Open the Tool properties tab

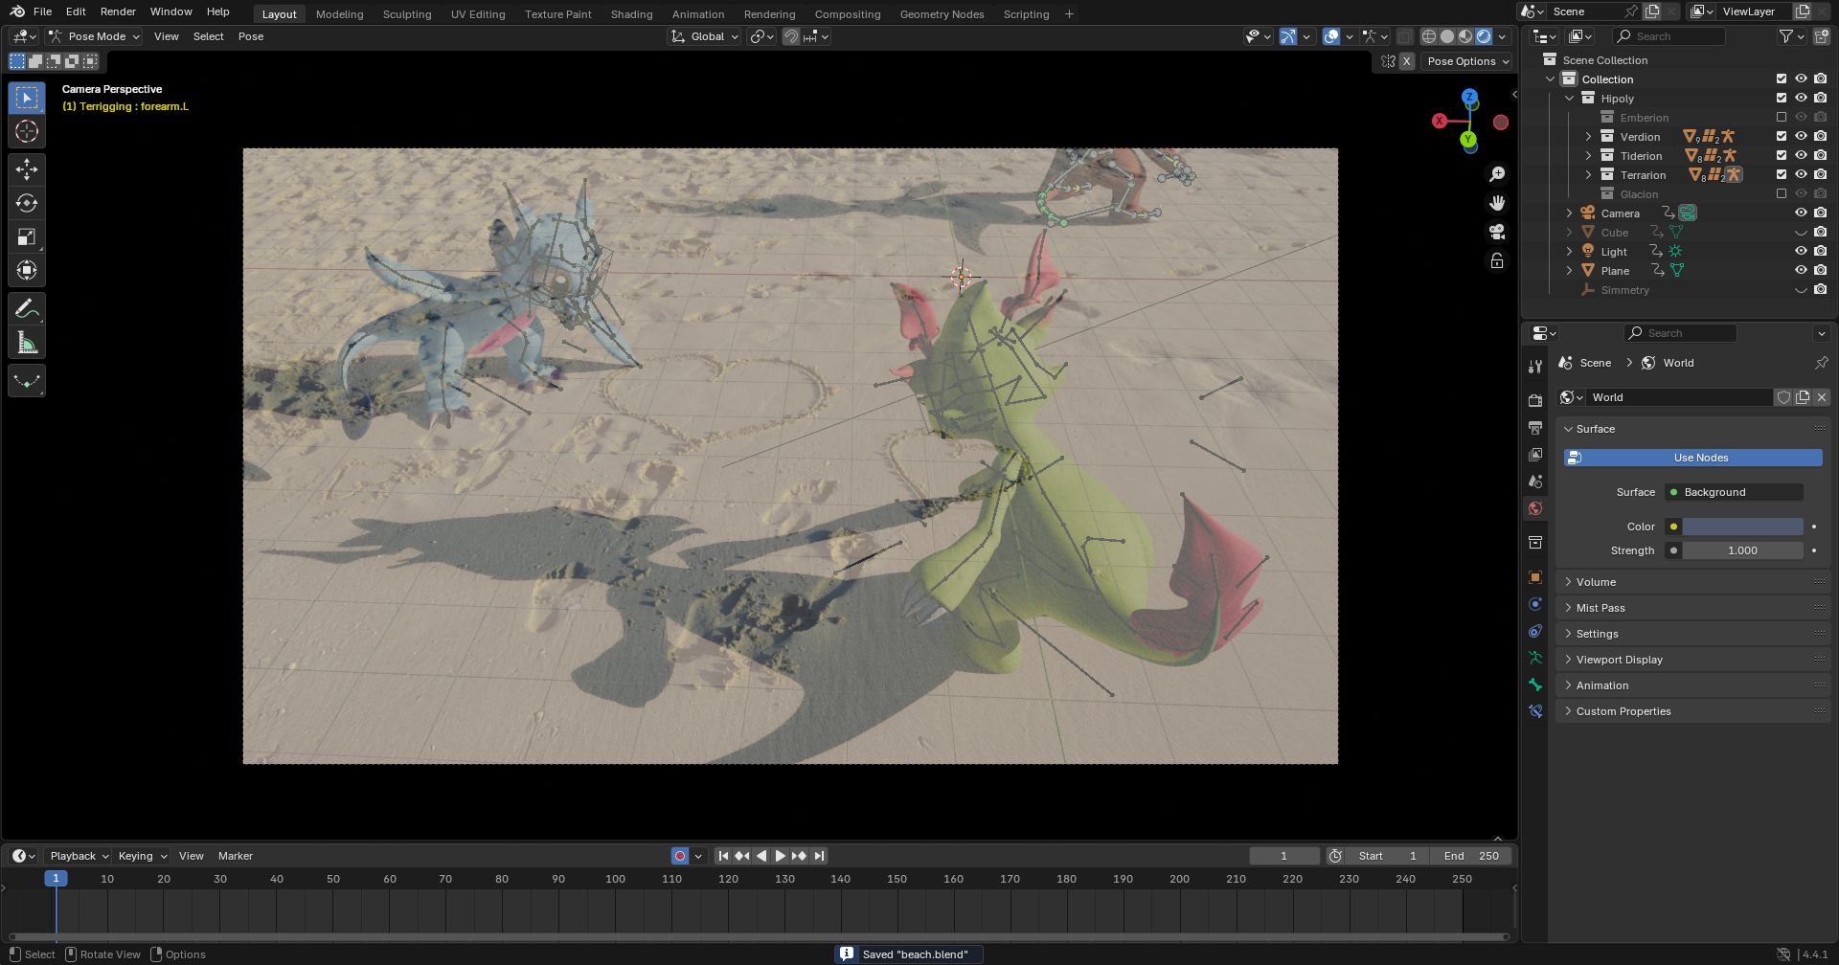[1535, 366]
